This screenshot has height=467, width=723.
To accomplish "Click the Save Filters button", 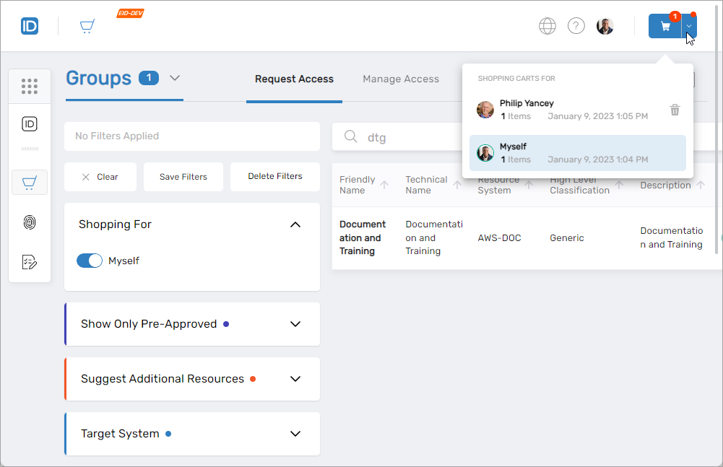I will click(x=183, y=177).
